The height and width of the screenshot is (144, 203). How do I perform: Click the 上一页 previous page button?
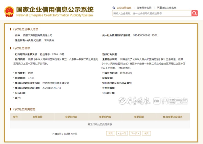click(x=122, y=133)
